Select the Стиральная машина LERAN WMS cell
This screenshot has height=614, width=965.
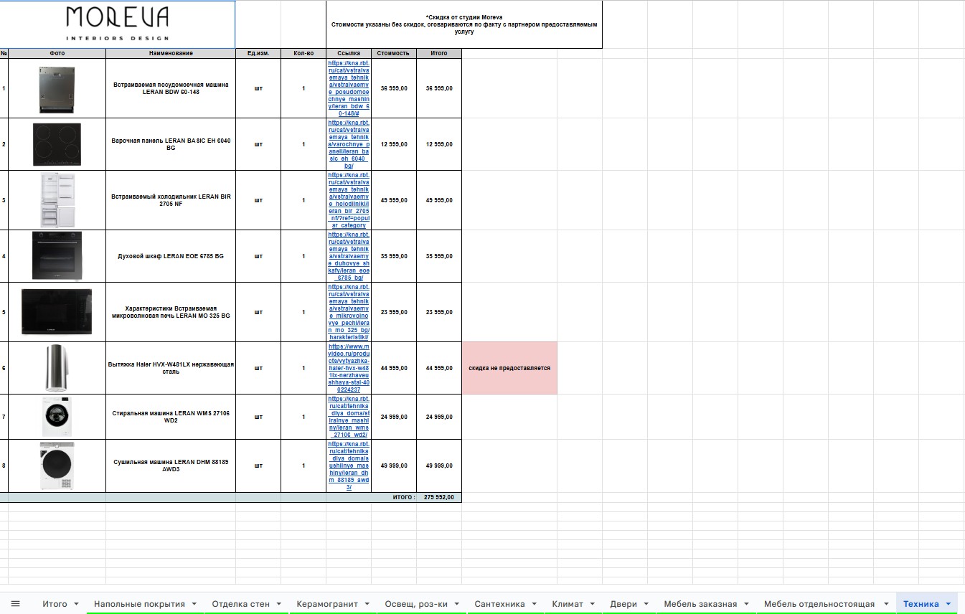[x=171, y=417]
